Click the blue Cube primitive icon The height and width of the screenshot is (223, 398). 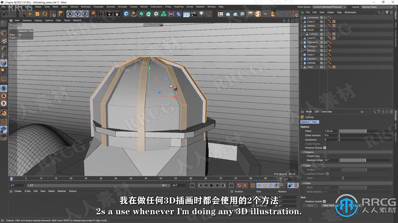[126, 14]
